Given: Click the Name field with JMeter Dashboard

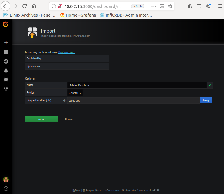Looking at the screenshot, I should 137,85.
